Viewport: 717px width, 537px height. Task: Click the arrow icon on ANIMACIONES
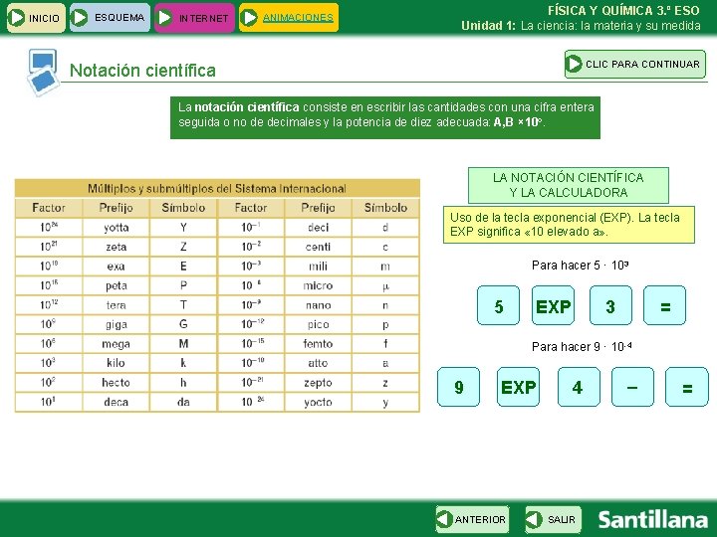click(249, 18)
